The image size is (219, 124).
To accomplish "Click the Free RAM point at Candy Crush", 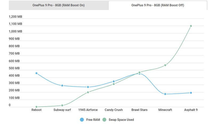I will pyautogui.click(x=114, y=81).
